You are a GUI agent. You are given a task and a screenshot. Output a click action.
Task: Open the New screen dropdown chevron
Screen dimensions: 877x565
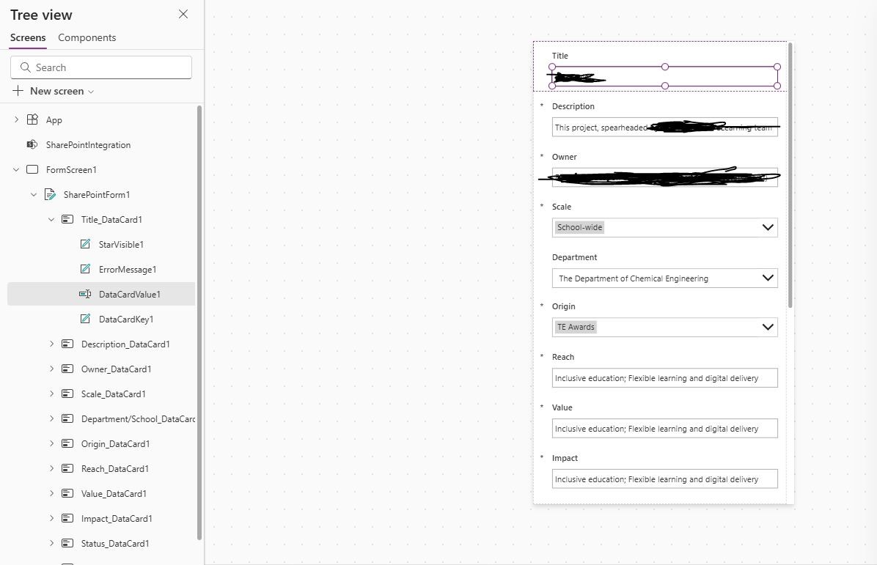click(91, 92)
